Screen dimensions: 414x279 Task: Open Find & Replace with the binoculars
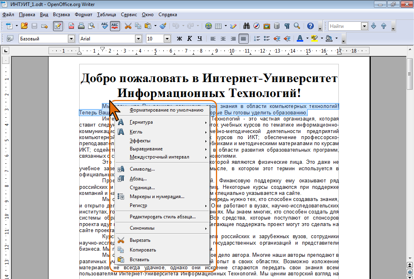247,26
